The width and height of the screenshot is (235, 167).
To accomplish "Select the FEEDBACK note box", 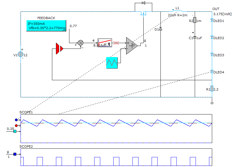I will pos(46,26).
